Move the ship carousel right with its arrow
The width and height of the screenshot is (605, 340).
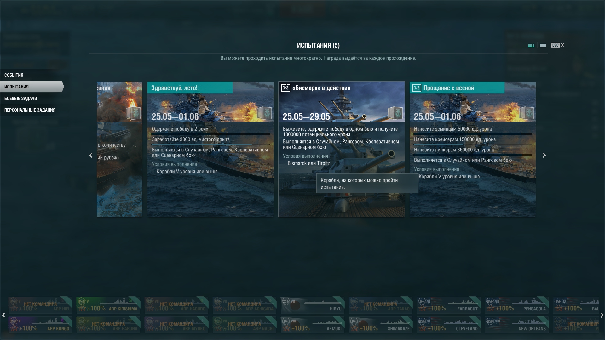point(602,315)
